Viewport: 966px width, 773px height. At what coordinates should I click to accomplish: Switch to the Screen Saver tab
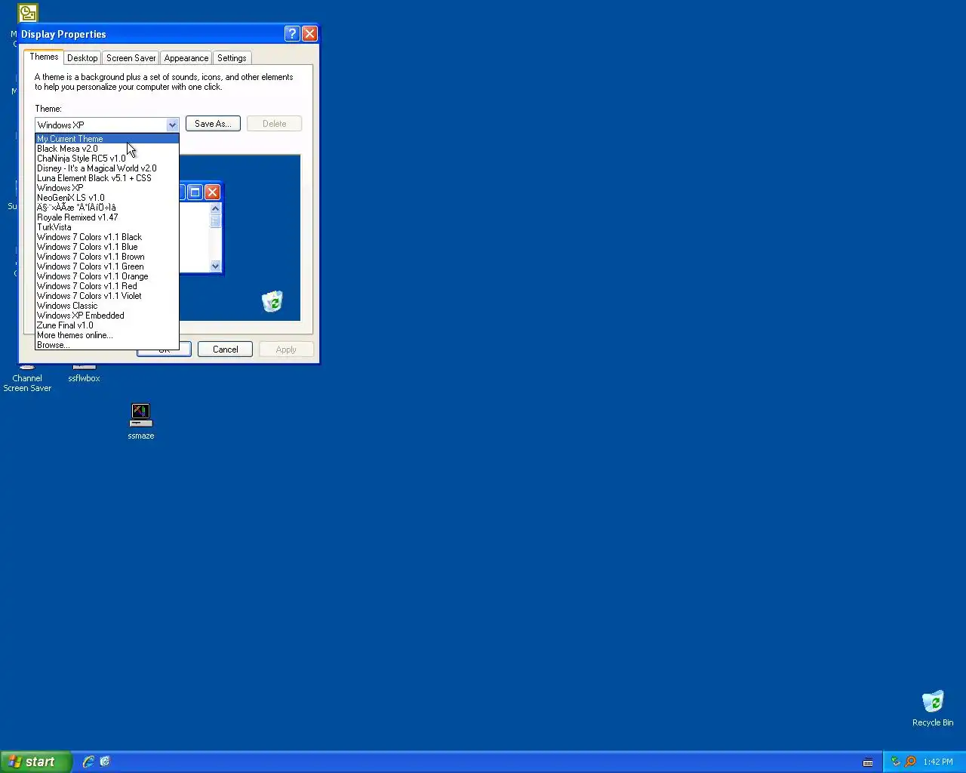point(131,58)
